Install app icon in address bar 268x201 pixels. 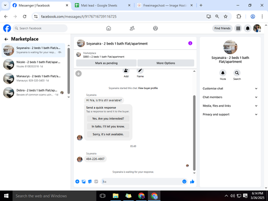tap(209, 17)
